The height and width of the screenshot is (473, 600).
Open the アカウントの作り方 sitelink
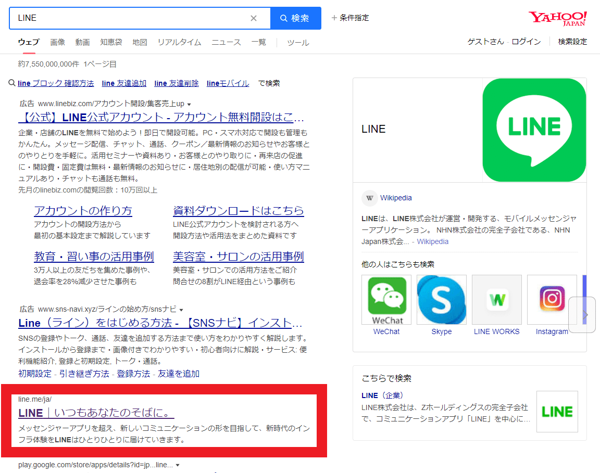coord(83,211)
